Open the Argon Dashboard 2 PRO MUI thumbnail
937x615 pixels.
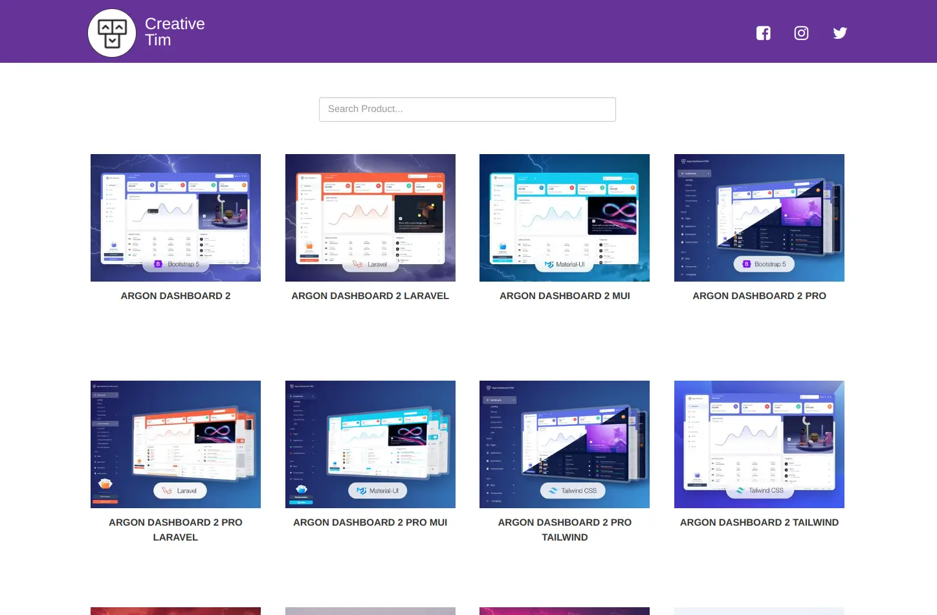[x=370, y=444]
